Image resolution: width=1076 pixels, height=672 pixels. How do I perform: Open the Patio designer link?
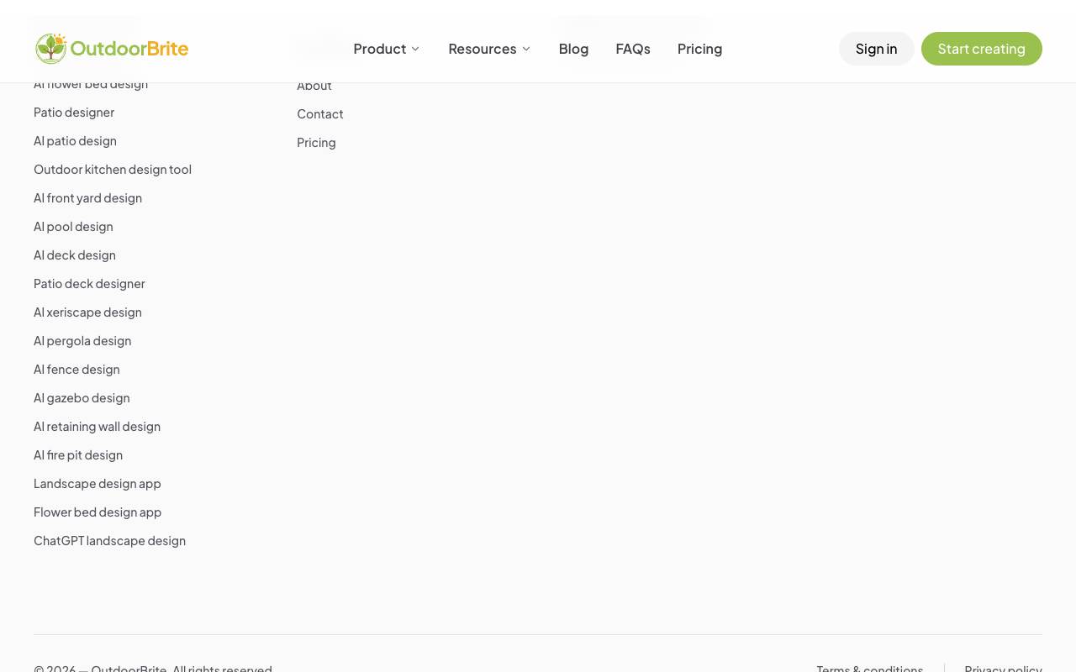pyautogui.click(x=74, y=112)
